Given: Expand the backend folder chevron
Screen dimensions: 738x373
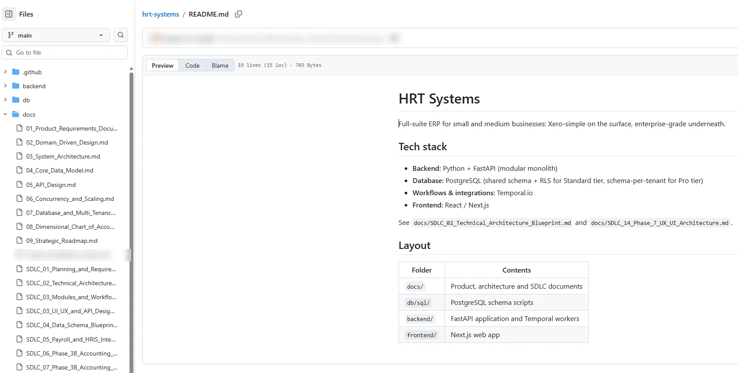Looking at the screenshot, I should [x=5, y=86].
